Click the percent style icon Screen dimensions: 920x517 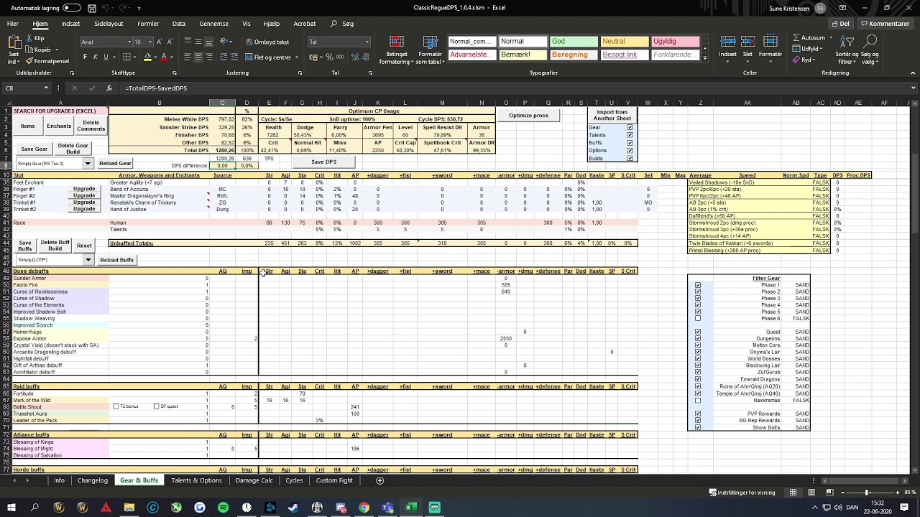click(x=329, y=57)
